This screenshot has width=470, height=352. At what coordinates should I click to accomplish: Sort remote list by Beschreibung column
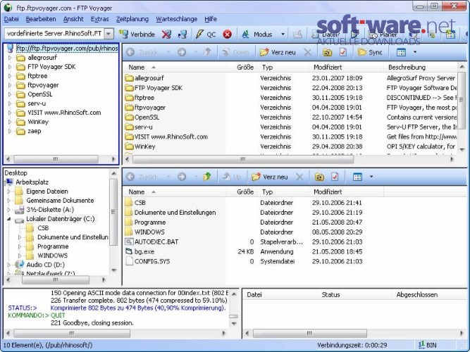421,67
